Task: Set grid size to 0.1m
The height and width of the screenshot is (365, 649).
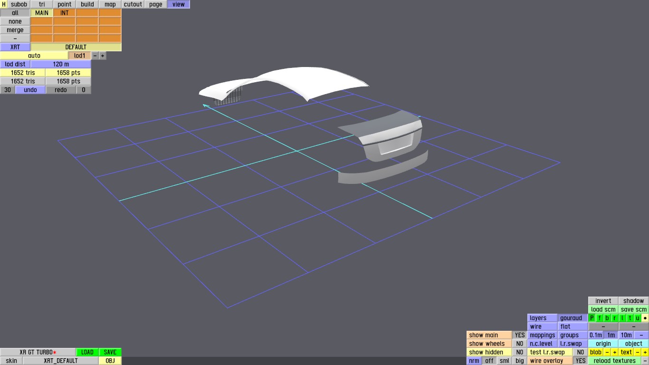Action: point(596,335)
